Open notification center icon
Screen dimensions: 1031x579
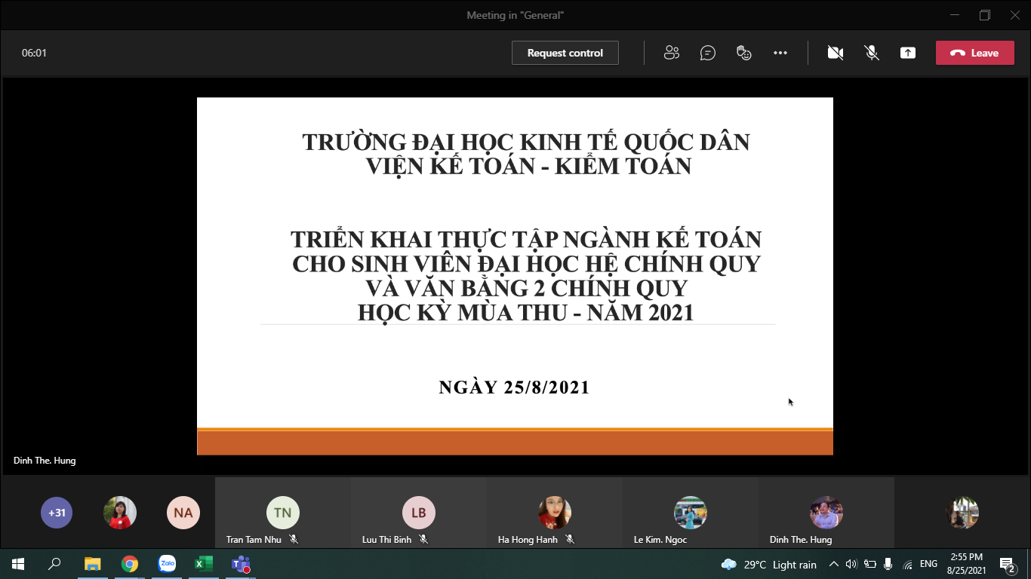(x=1008, y=564)
